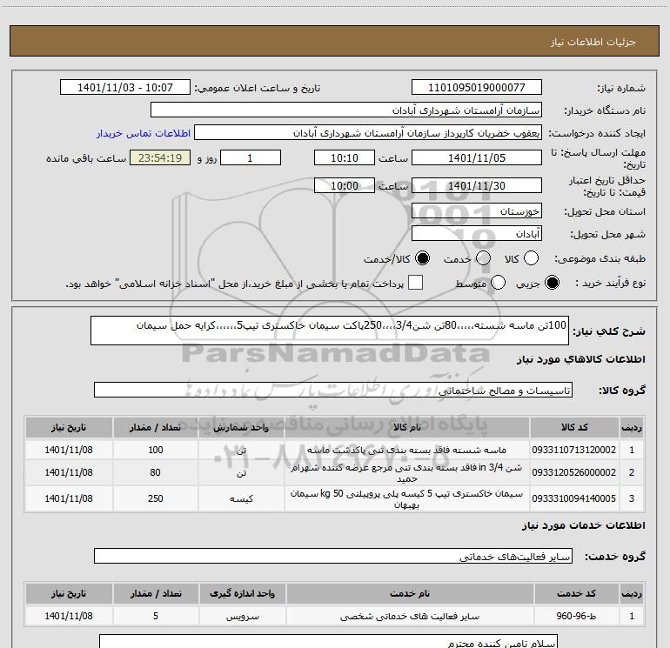Click the جزئیات اطلاعات نیاز header title
Screen dimensions: 670x648
(x=593, y=42)
